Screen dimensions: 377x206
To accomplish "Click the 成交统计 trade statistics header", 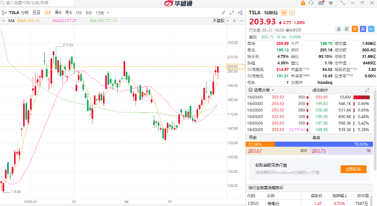I will point(320,90).
